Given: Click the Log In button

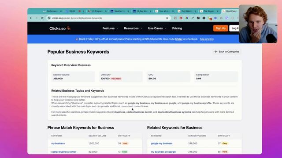Looking at the screenshot, I should coord(234,28).
